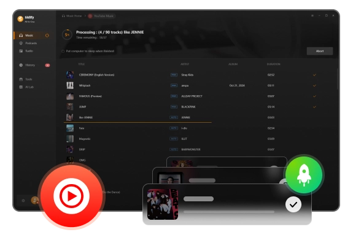Select the YouTube Music breadcrumb chip
Screen dimensions: 353x232
tap(101, 16)
